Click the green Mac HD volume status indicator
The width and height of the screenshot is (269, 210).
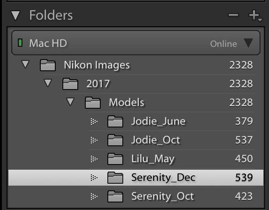[20, 43]
